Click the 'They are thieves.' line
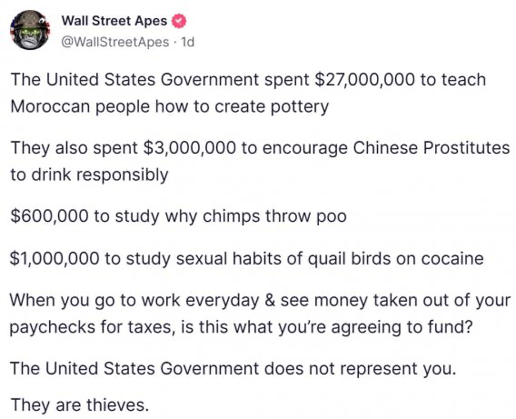Image resolution: width=516 pixels, height=419 pixels. pos(80,404)
